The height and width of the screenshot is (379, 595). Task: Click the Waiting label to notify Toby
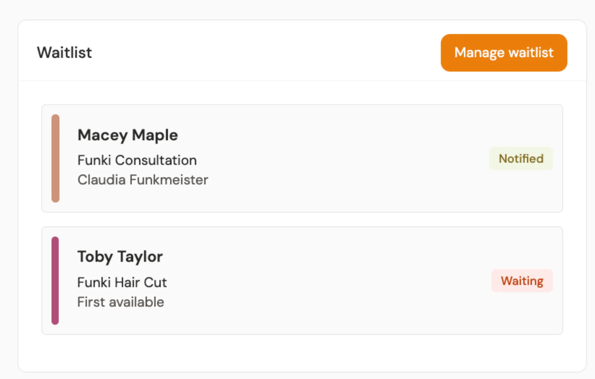coord(522,281)
